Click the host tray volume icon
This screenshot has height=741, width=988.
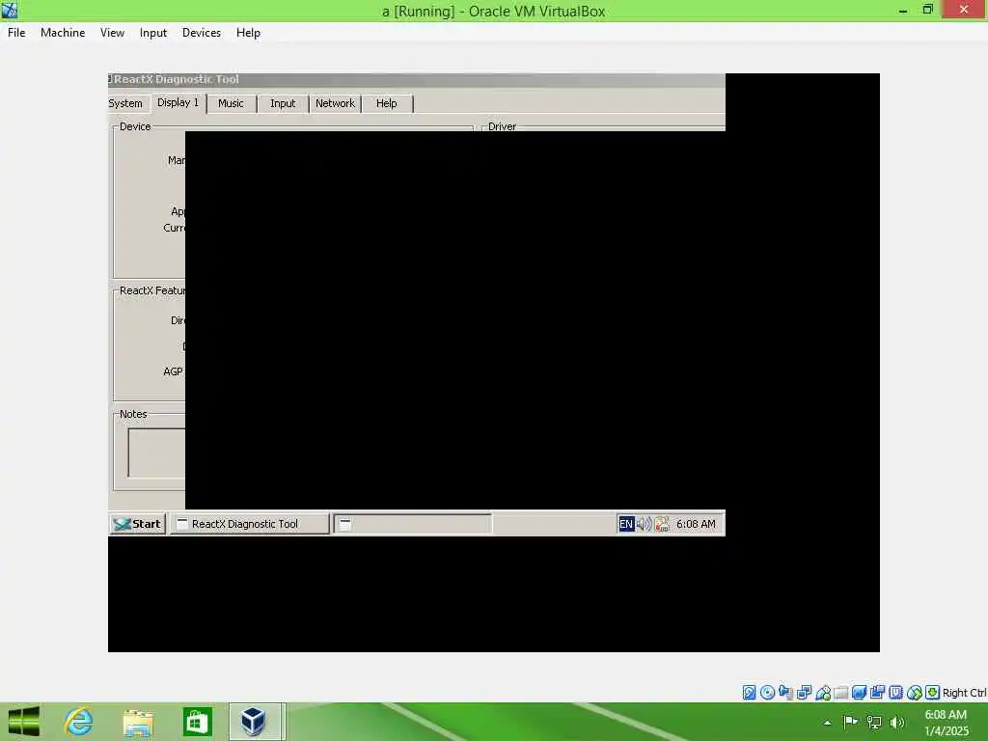897,722
